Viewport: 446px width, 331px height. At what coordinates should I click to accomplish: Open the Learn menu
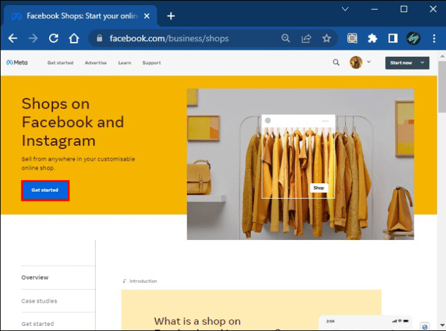coord(125,63)
